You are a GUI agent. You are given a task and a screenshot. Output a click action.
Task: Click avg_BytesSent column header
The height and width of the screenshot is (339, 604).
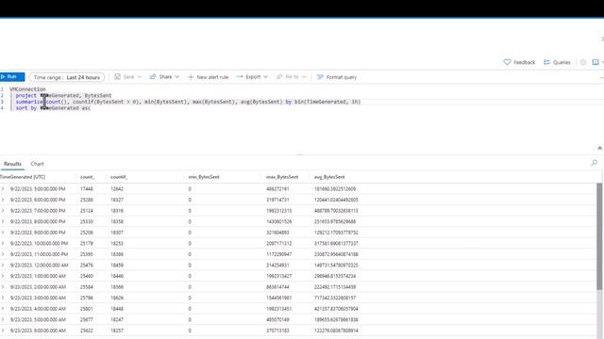pyautogui.click(x=329, y=177)
